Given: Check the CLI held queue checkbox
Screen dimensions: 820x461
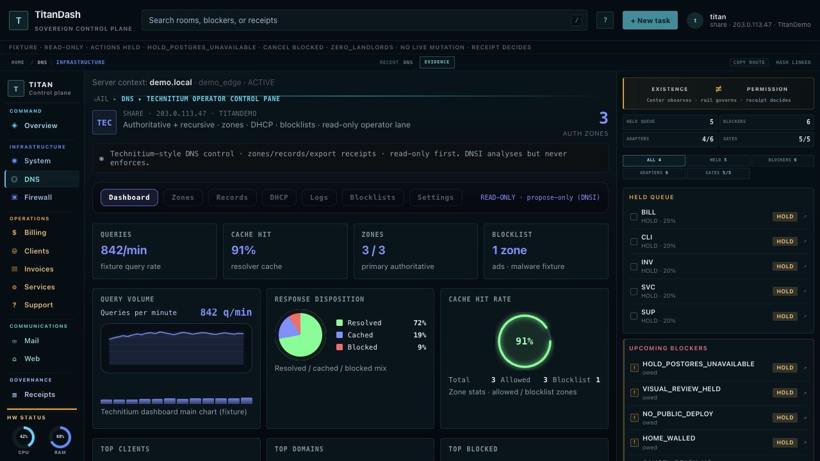Looking at the screenshot, I should click(634, 241).
